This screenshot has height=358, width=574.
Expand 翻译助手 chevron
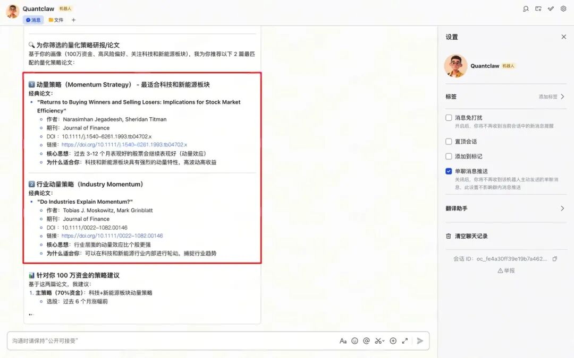[563, 208]
